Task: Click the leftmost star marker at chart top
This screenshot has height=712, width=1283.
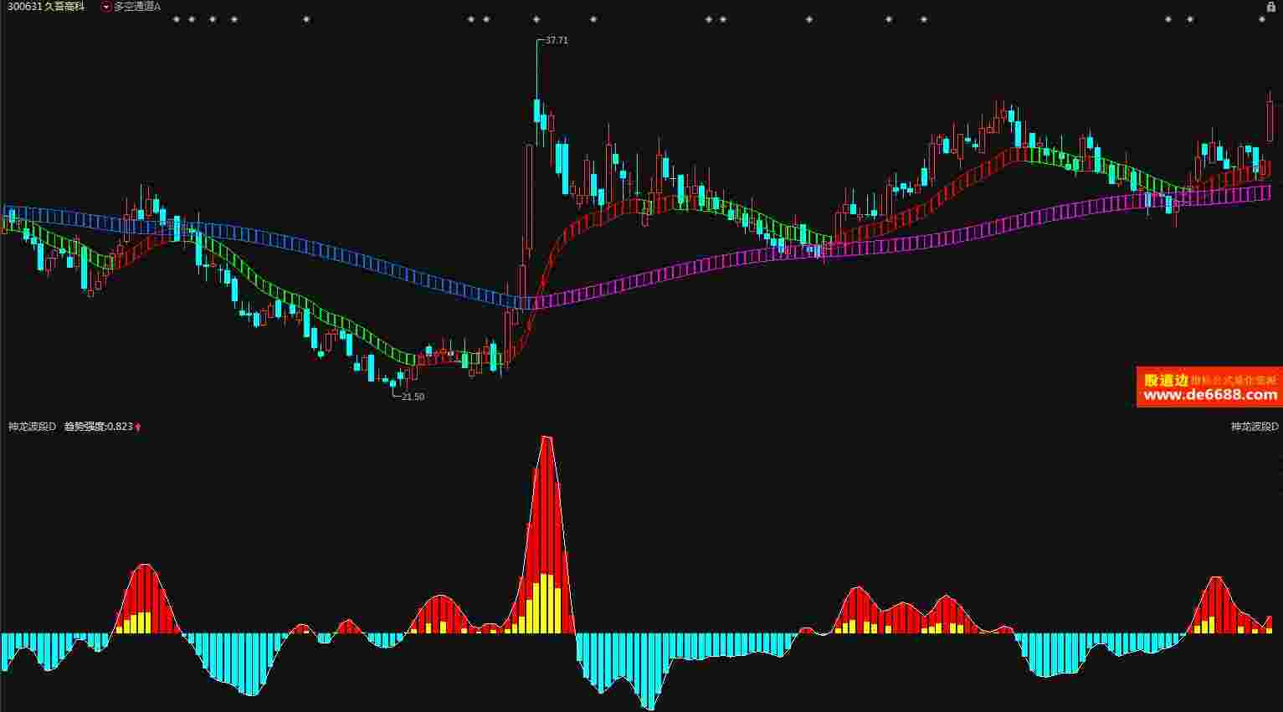Action: pos(177,19)
